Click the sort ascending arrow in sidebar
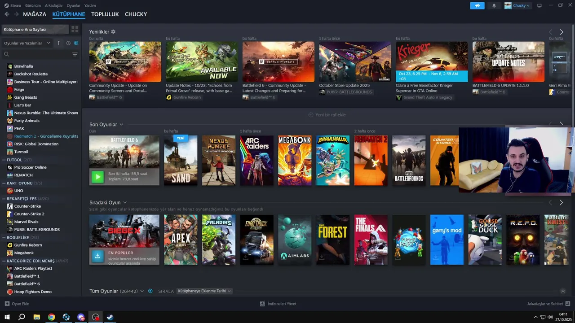575x323 pixels. pyautogui.click(x=58, y=43)
